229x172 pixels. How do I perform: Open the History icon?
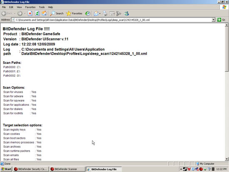pos(87,14)
